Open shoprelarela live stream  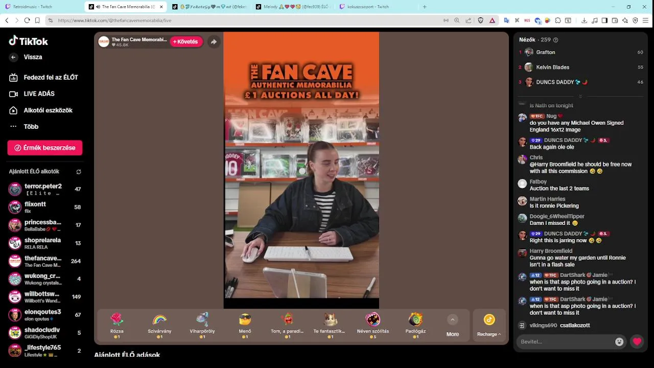point(45,243)
